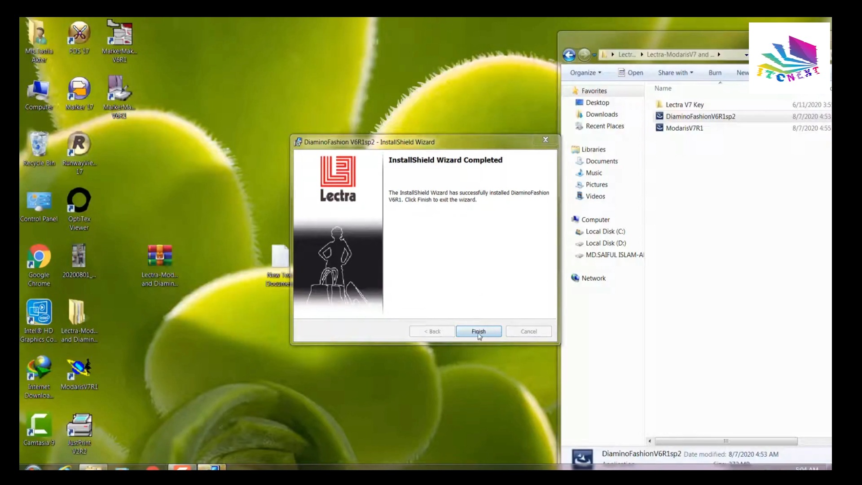This screenshot has width=862, height=485.
Task: Open the Pictures library
Action: (596, 184)
